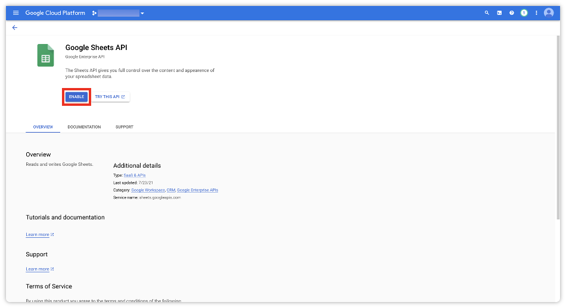The width and height of the screenshot is (566, 308).
Task: Expand the project selector dropdown arrow
Action: 142,13
